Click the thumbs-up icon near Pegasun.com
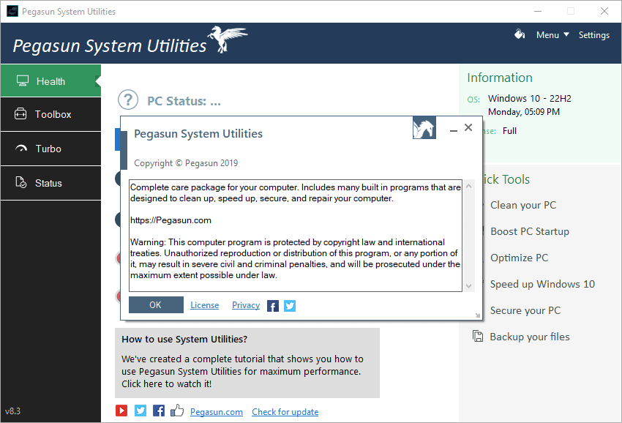 tap(176, 410)
